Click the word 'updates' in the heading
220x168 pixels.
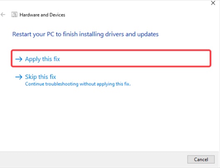click(x=148, y=34)
